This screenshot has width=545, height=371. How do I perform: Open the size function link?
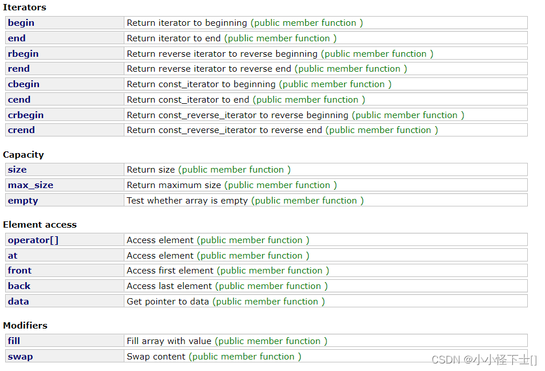point(17,170)
